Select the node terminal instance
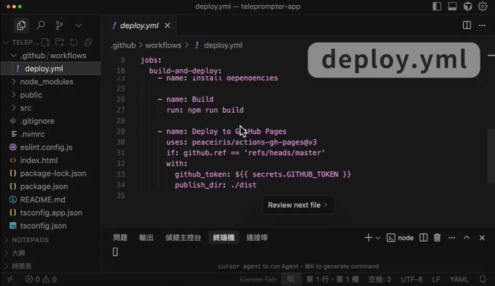Screen dimensions: 495x286 [x=400, y=238]
